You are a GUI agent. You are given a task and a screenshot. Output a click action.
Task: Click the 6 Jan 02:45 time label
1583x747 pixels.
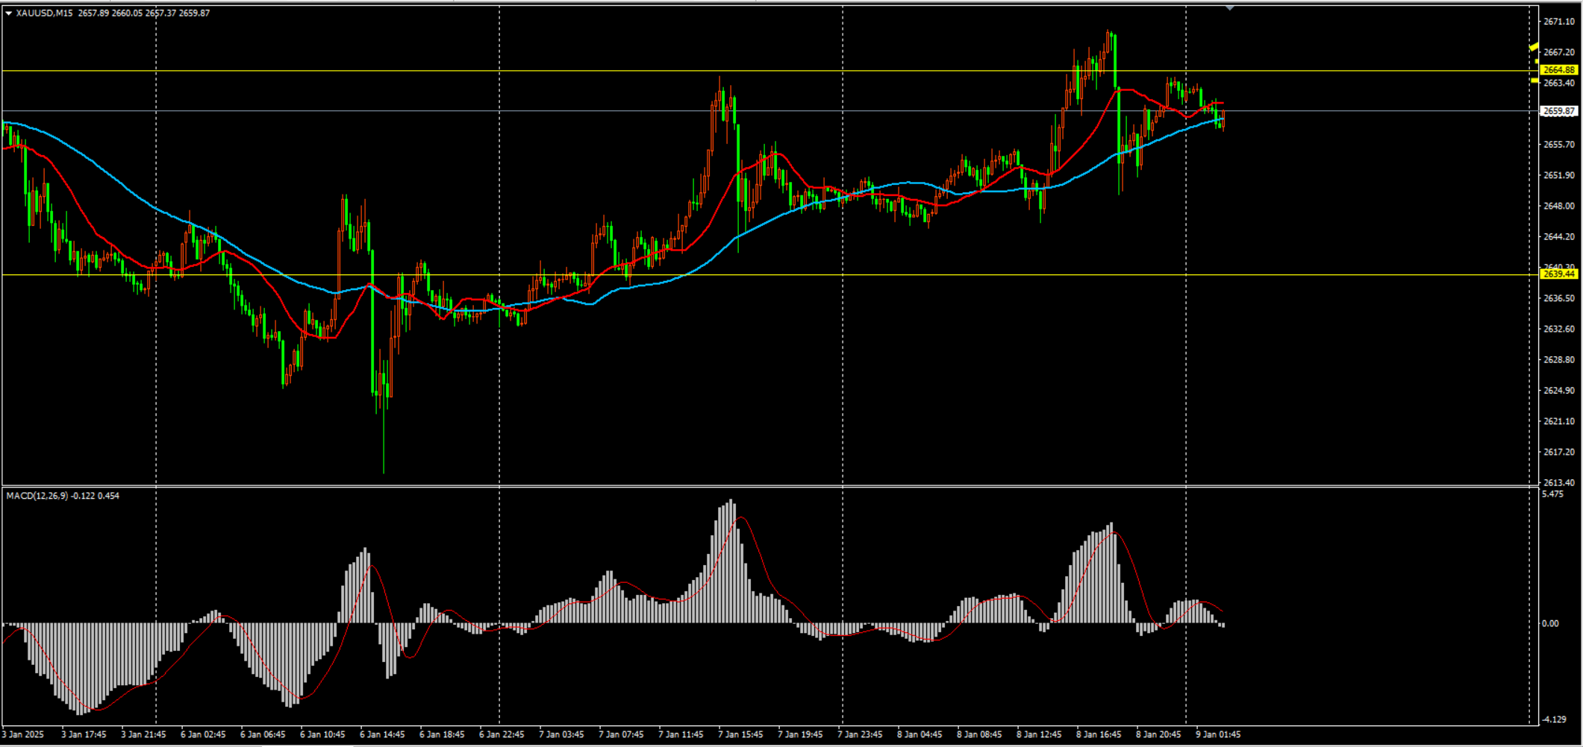[203, 734]
